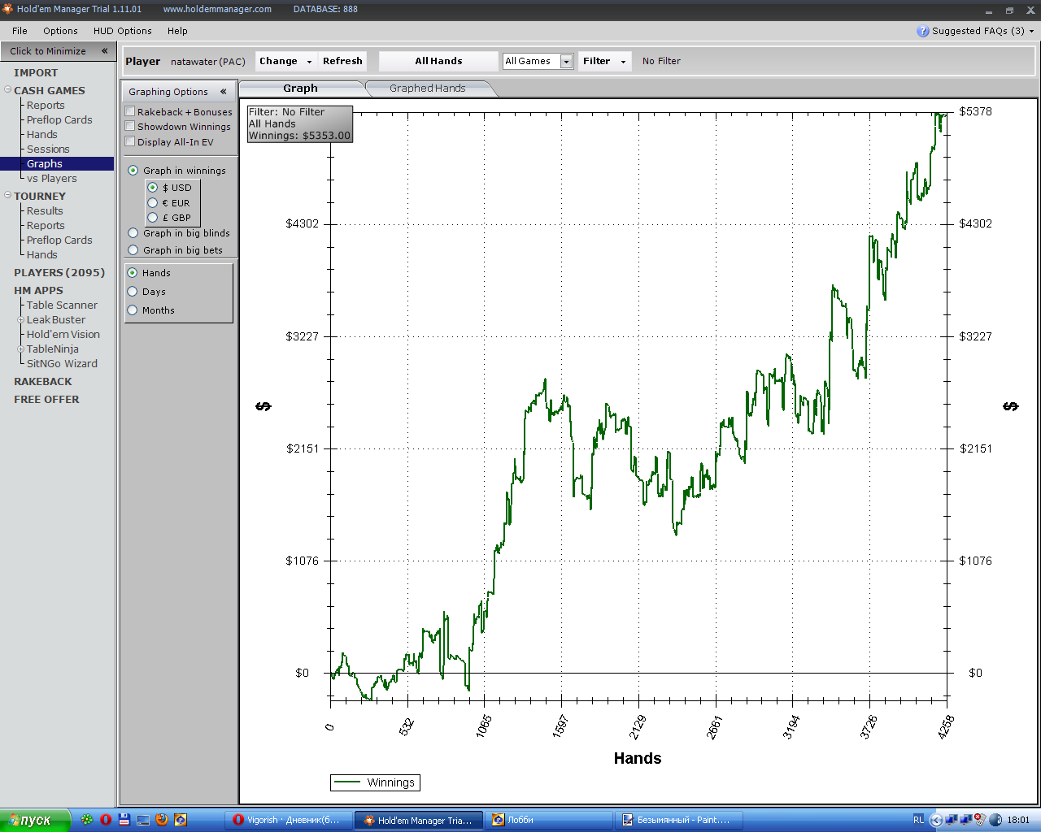Enable the Rakeback + Bonuses checkbox
Screen dimensions: 1041x832
(x=130, y=111)
